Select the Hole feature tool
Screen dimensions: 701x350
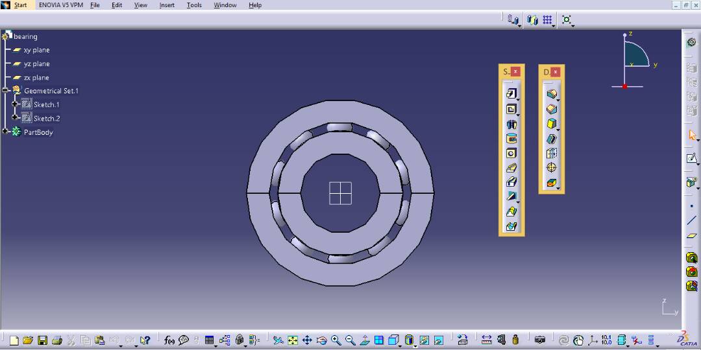511,154
